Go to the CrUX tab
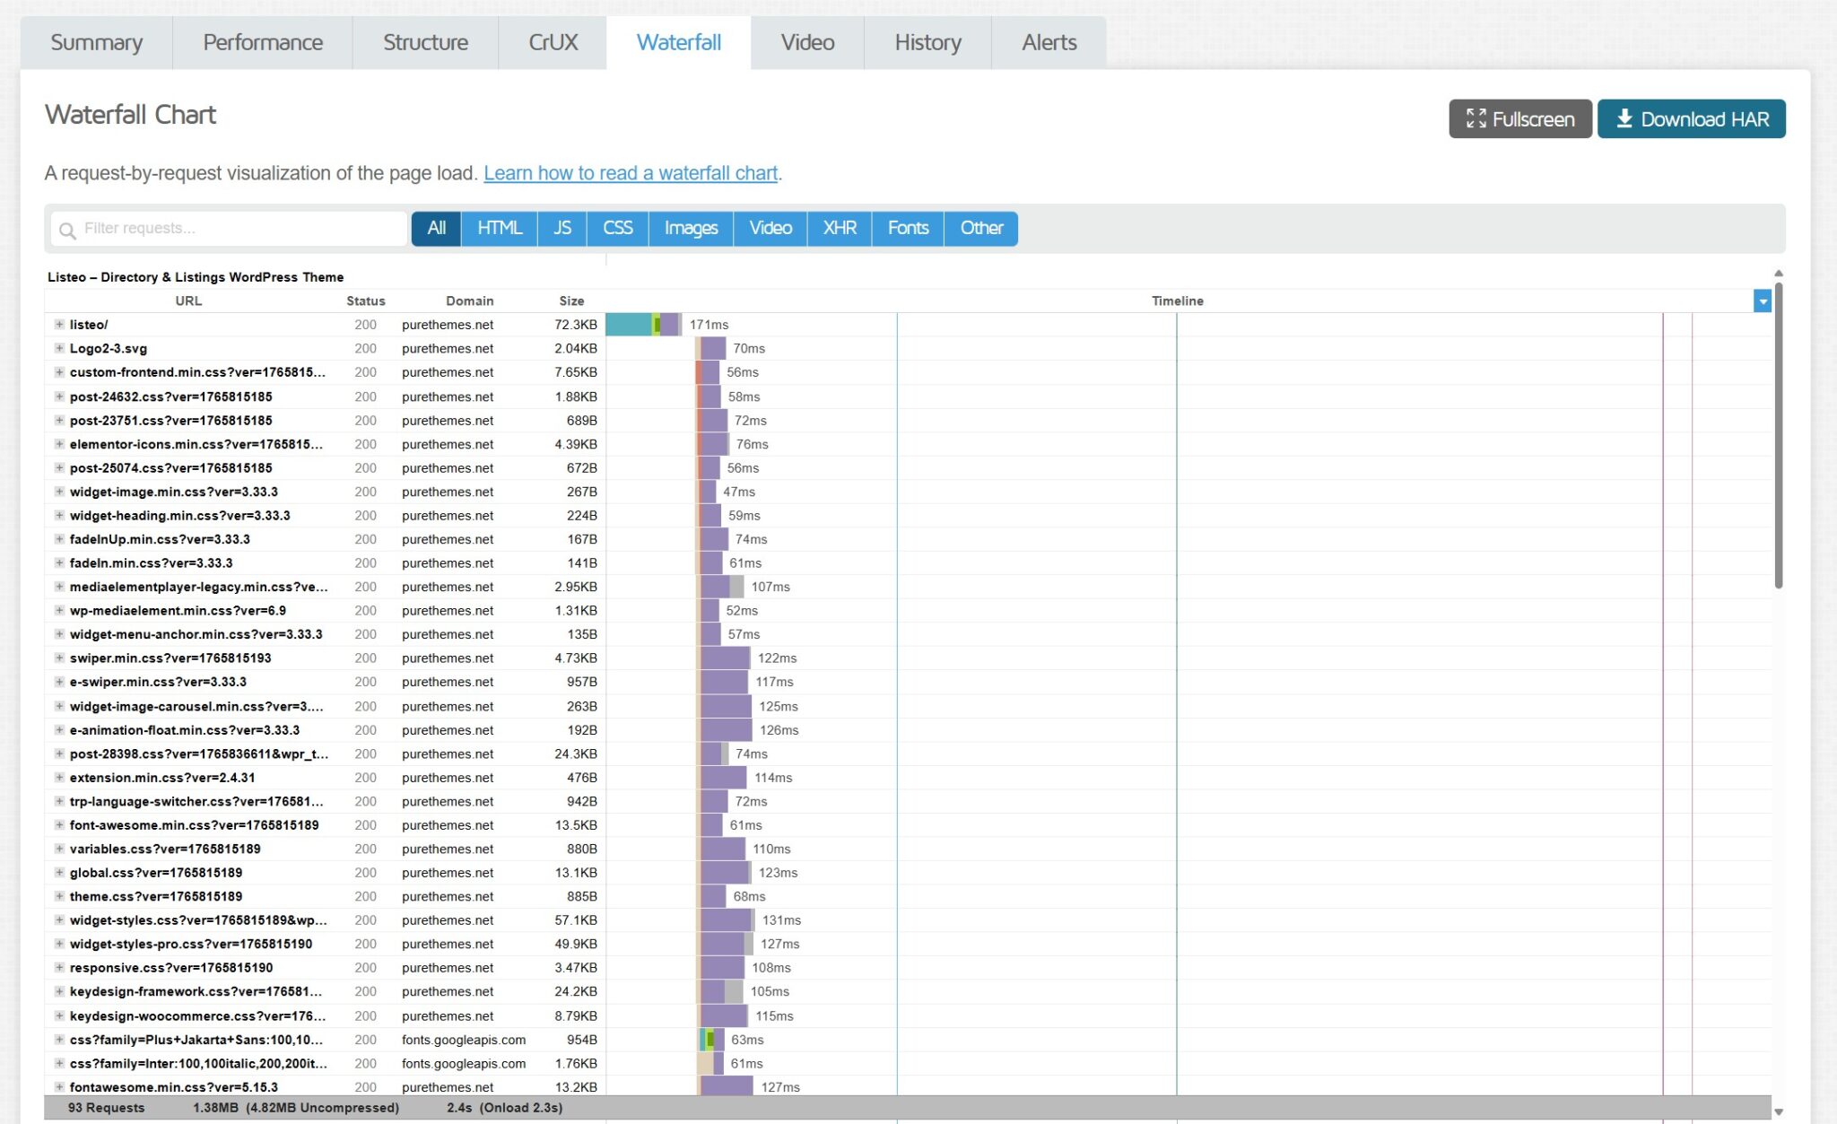 553,42
